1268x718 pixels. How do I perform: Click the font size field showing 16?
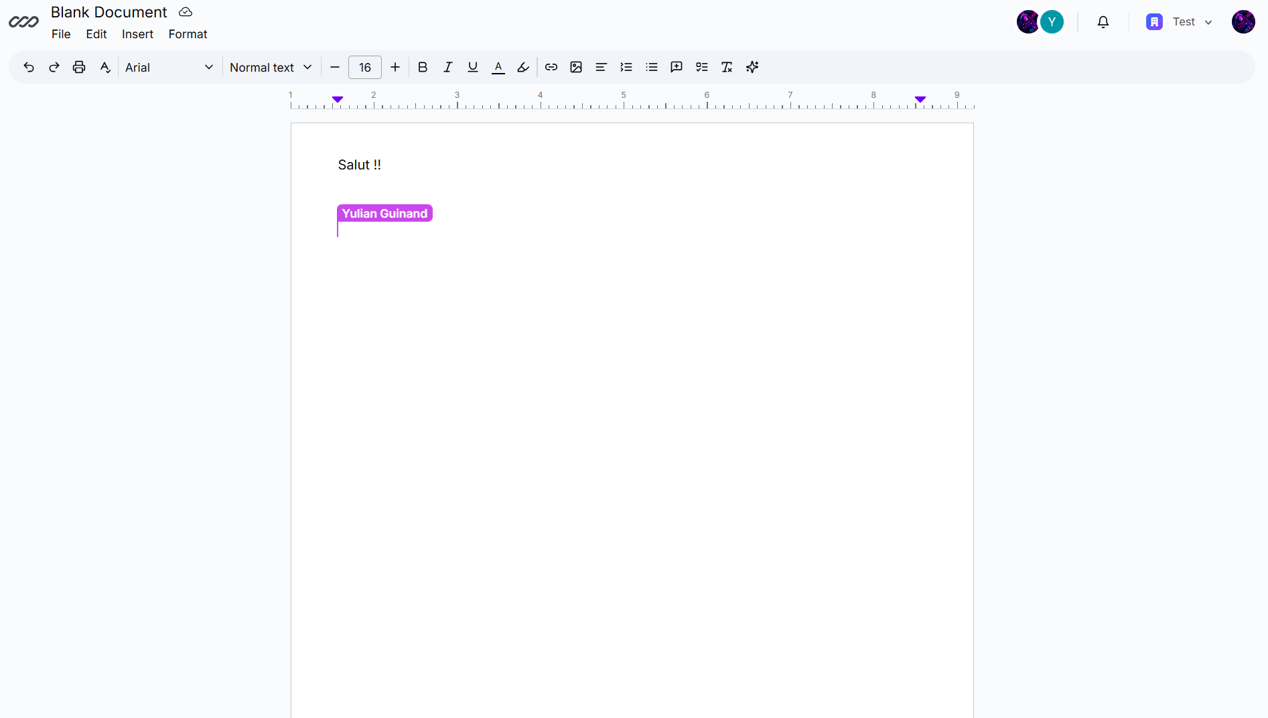click(x=365, y=67)
